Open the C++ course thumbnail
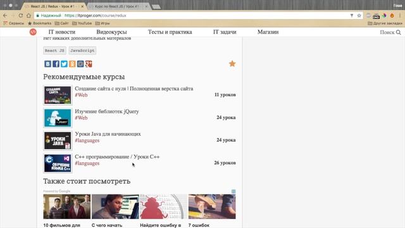This screenshot has height=228, width=405. click(x=58, y=163)
